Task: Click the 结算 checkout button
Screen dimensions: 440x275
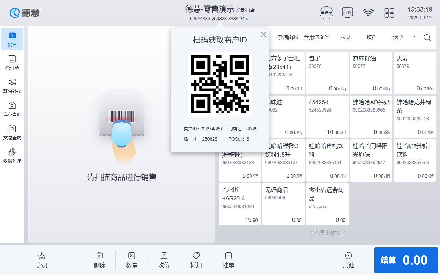Action: coord(406,260)
